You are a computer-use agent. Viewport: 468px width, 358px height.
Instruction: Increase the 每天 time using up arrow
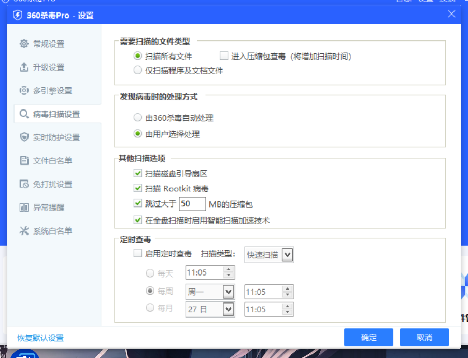[x=229, y=269]
